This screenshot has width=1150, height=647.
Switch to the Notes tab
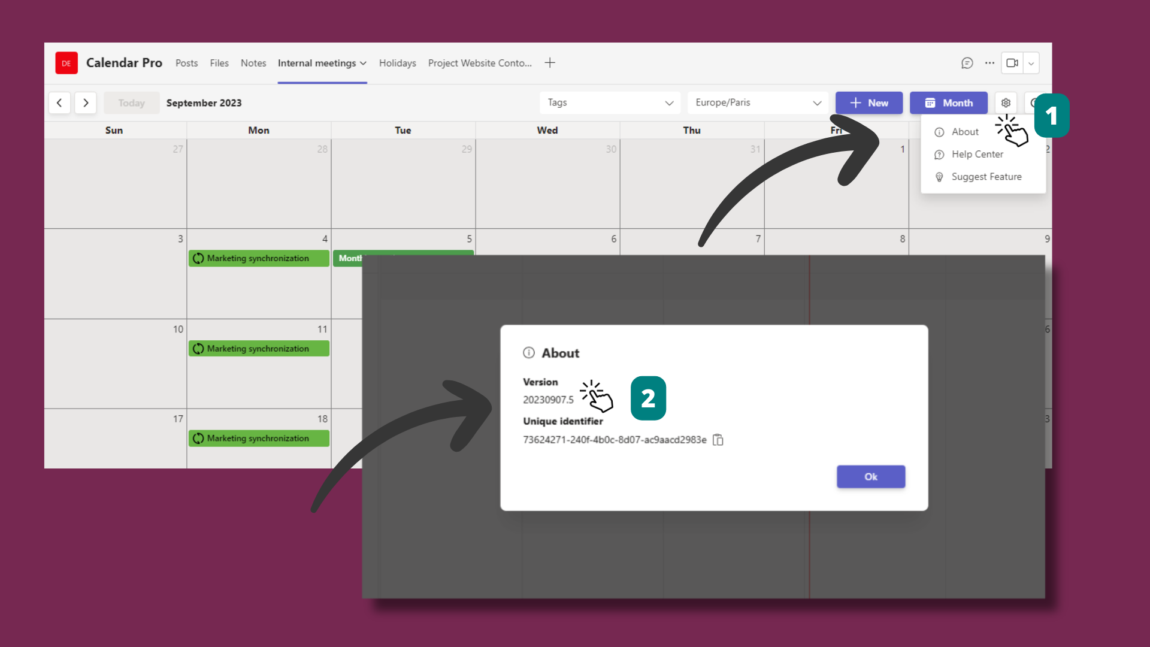pyautogui.click(x=253, y=63)
